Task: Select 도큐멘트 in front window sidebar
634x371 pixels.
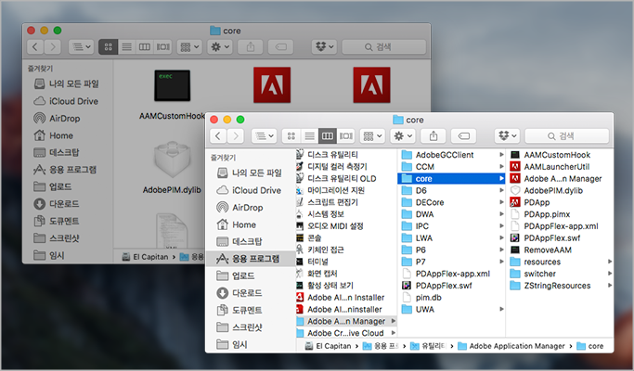Action: point(250,311)
